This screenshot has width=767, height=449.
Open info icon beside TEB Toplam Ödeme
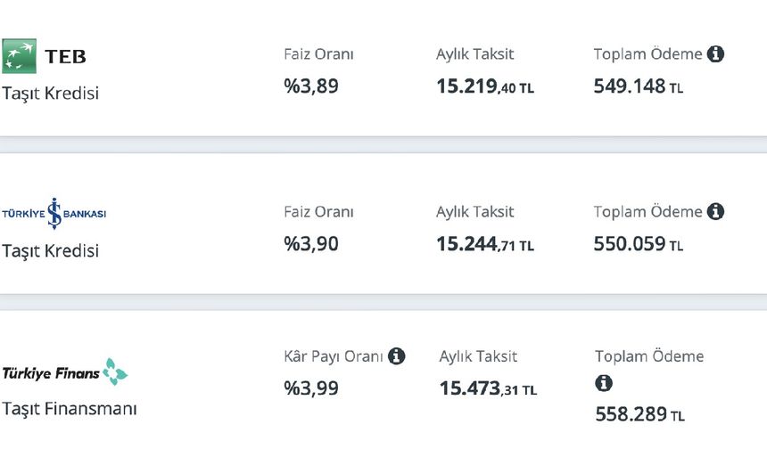(x=715, y=53)
